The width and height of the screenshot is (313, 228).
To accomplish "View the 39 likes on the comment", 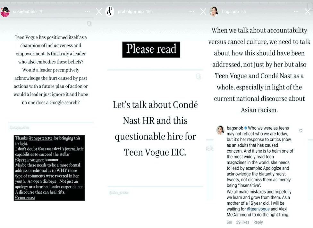I will click(242, 222).
